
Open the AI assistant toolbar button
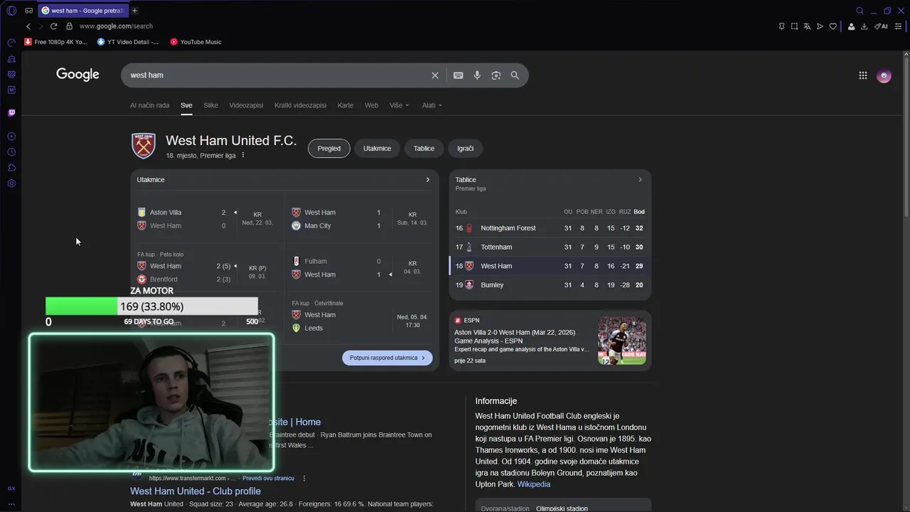(881, 26)
